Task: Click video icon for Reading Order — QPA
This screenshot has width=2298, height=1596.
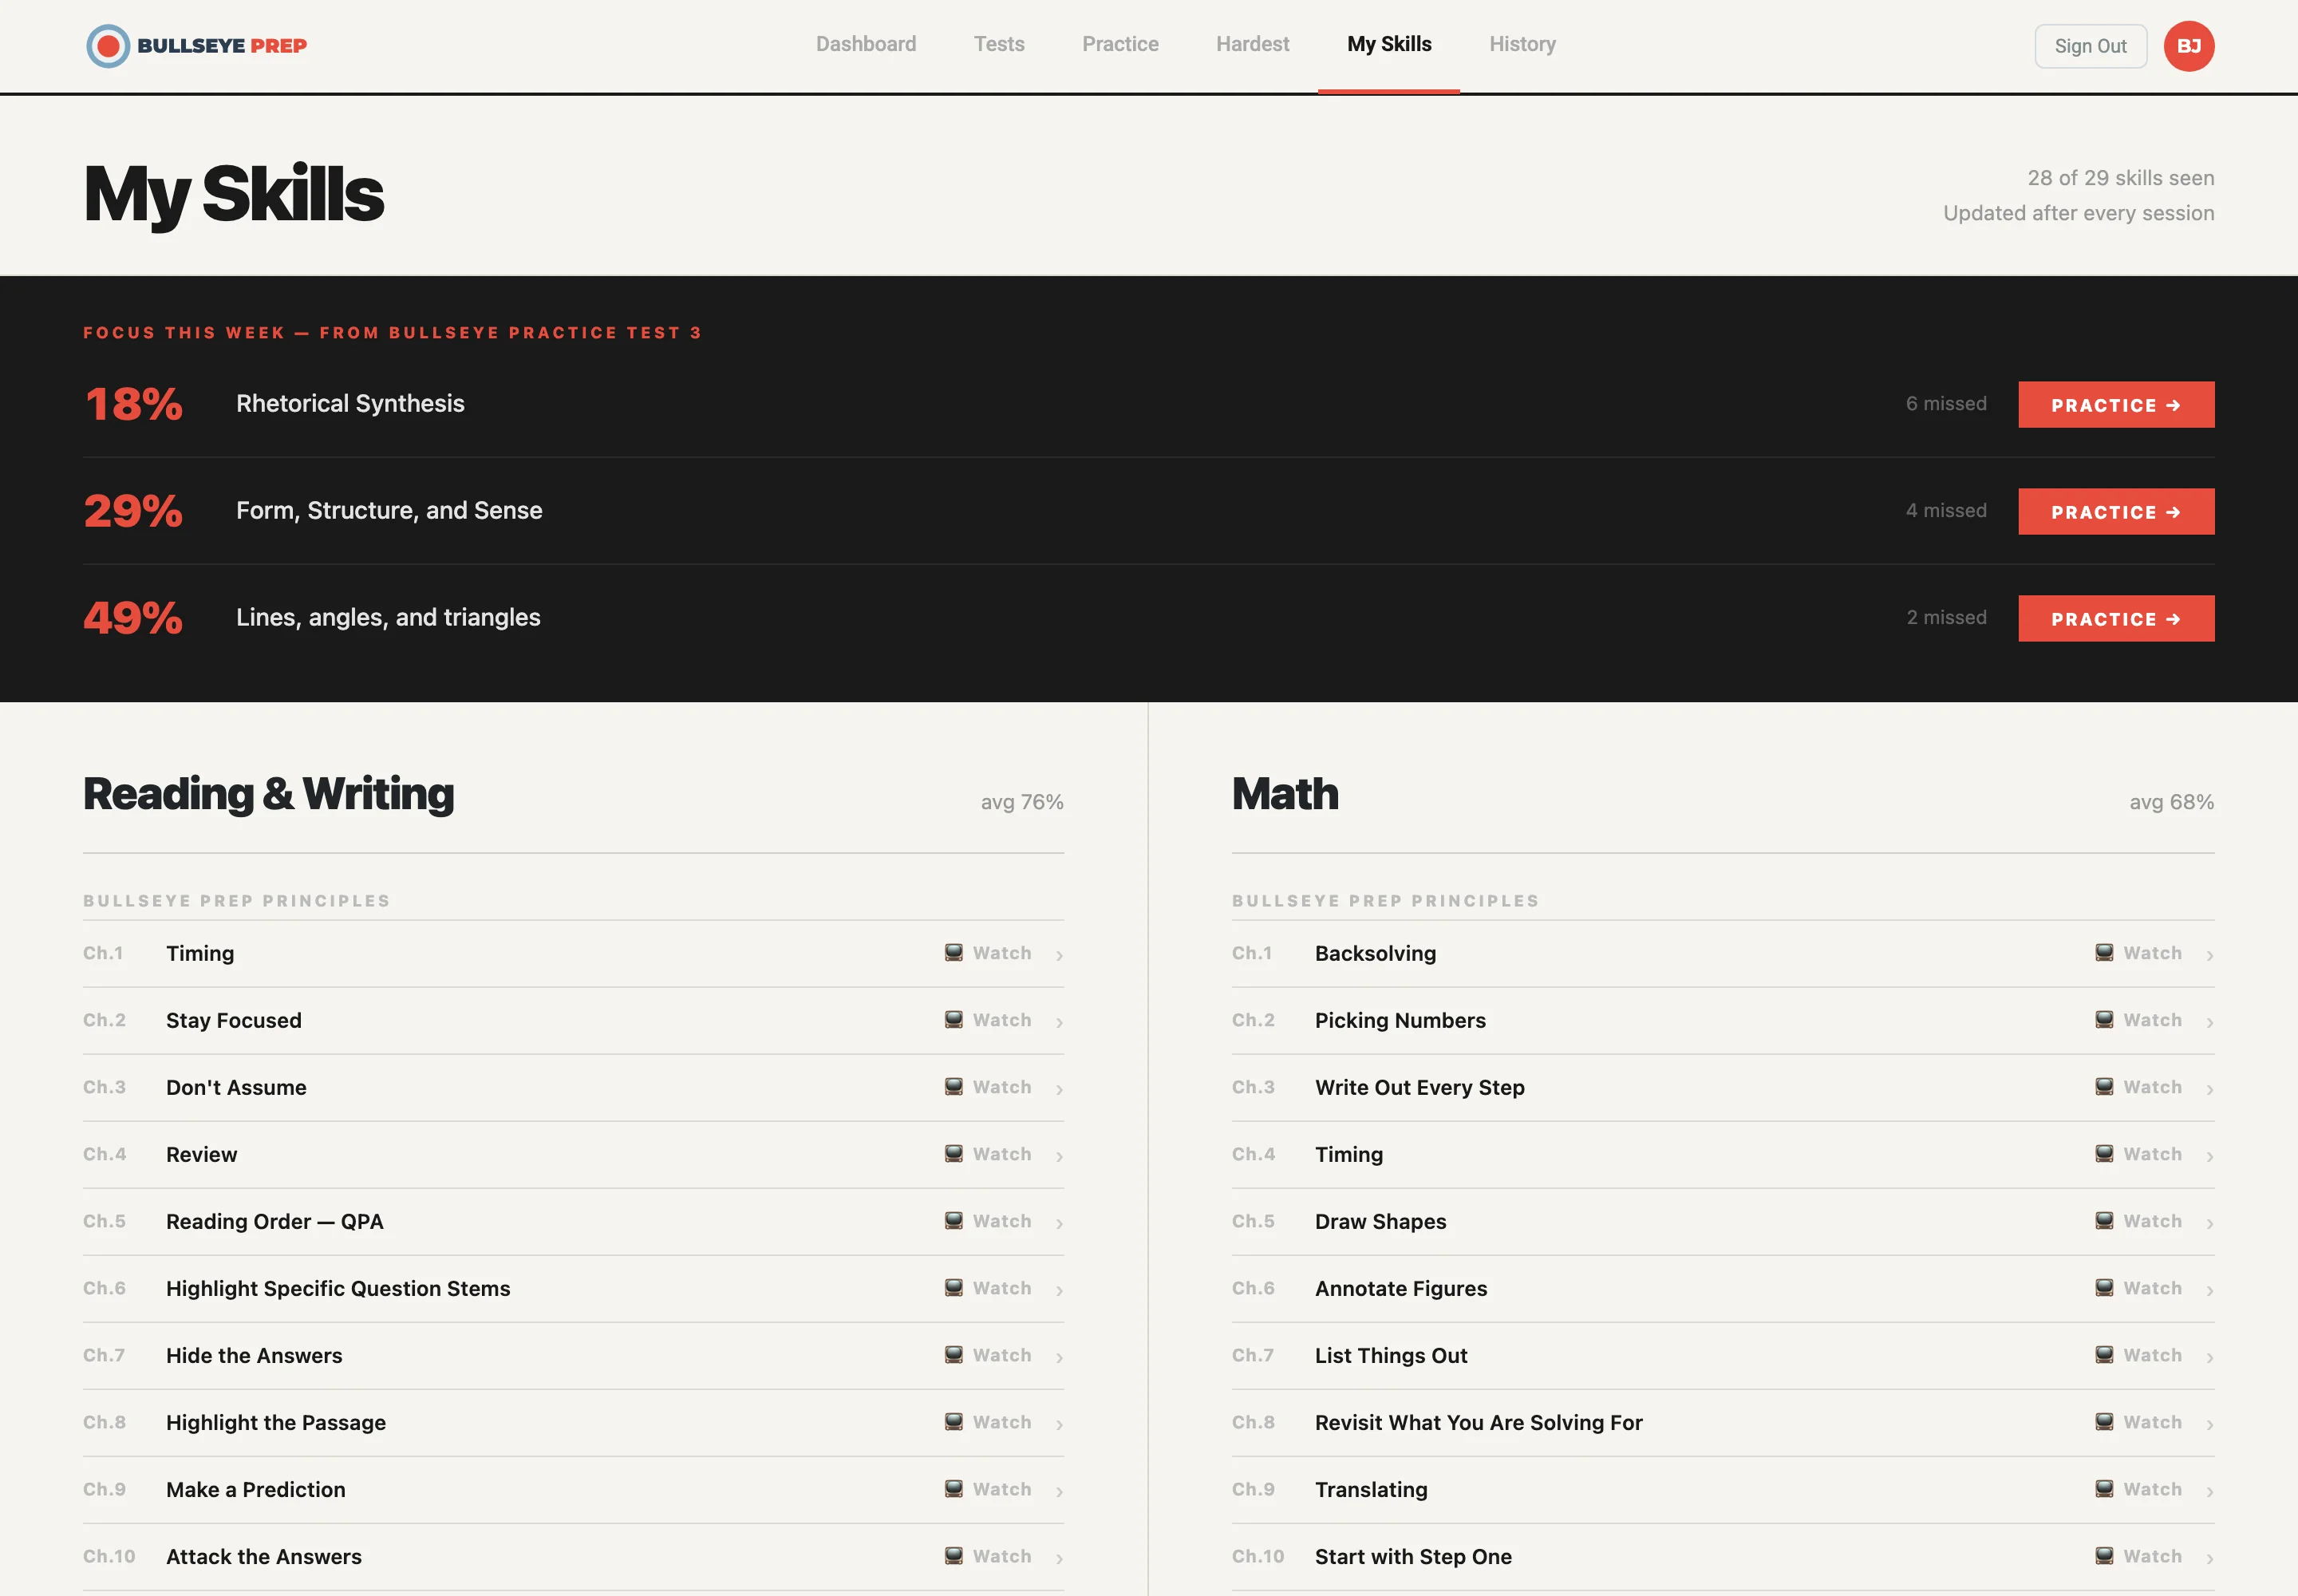Action: point(954,1221)
